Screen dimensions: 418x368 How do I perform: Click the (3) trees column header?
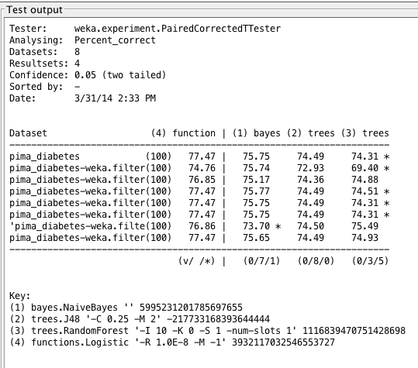365,133
